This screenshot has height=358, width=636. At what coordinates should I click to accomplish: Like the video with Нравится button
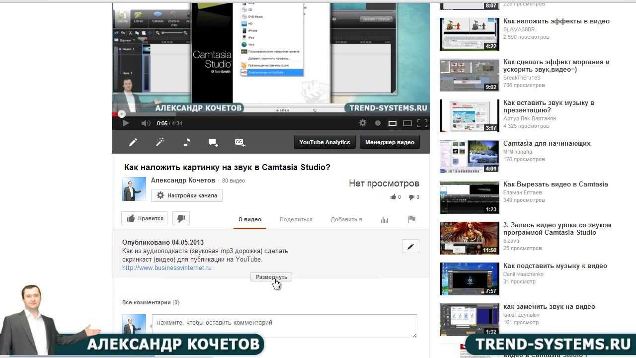coord(146,218)
